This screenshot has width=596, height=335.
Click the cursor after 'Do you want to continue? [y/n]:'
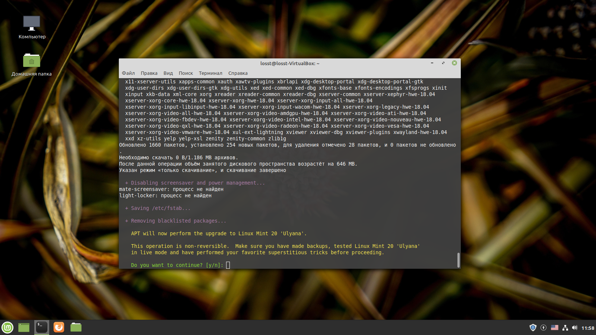click(x=228, y=265)
